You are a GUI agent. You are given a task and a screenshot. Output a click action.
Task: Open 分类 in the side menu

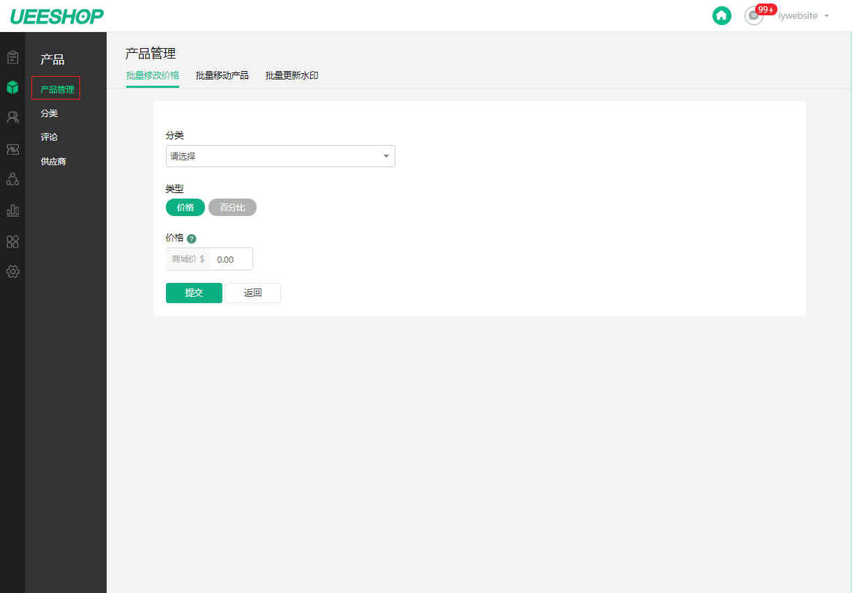click(50, 113)
